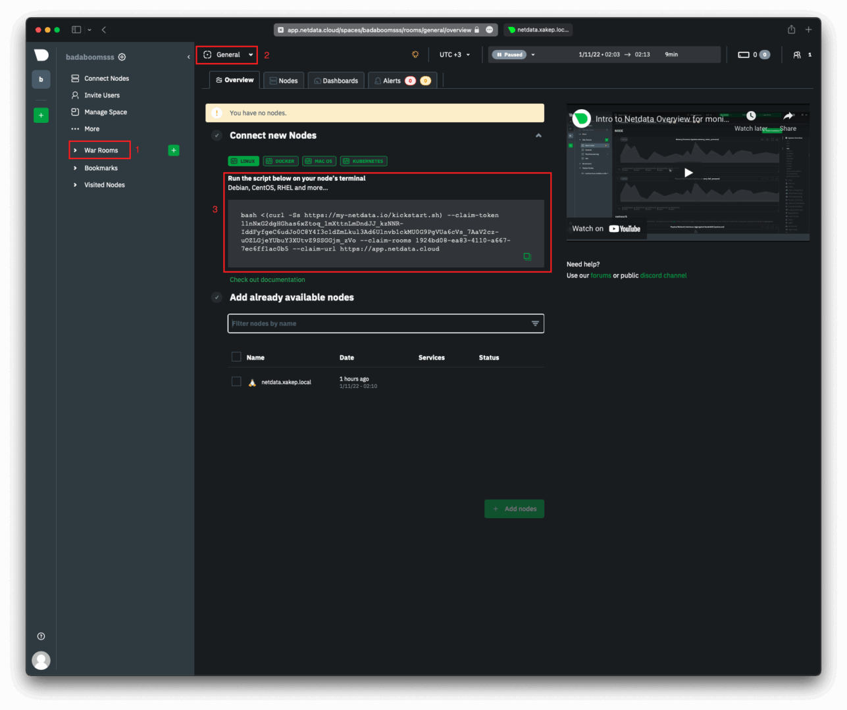This screenshot has height=710, width=847.
Task: Click the lightbulb news icon
Action: point(415,55)
